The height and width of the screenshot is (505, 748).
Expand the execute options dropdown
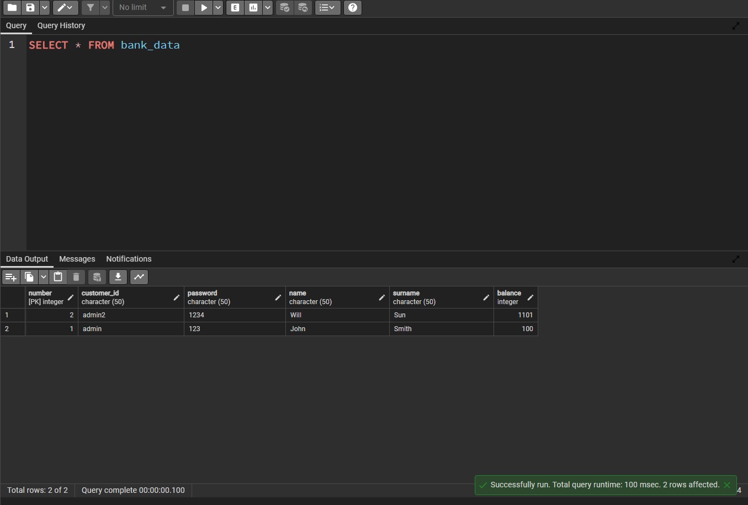pyautogui.click(x=217, y=8)
